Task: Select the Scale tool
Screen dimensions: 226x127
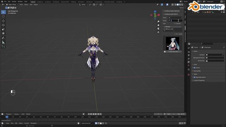Action: click(x=3, y=29)
